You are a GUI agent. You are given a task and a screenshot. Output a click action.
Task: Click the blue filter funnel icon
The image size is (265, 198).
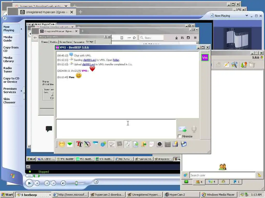pyautogui.click(x=95, y=144)
